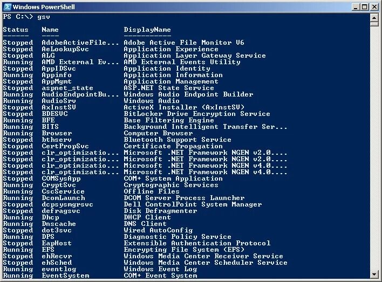This screenshot has width=382, height=282.
Task: Close the Windows PowerShell window
Action: (x=374, y=7)
